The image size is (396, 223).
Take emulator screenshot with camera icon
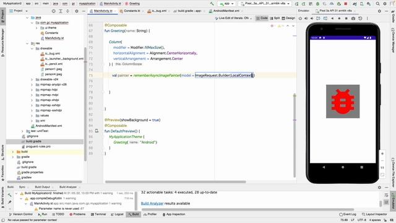[353, 19]
